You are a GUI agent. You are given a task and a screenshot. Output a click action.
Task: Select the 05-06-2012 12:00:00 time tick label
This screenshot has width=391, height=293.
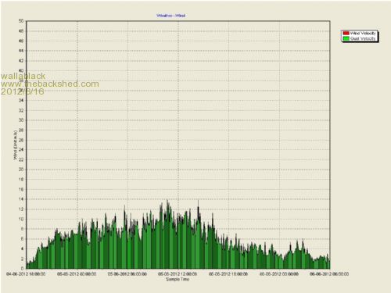pos(178,274)
